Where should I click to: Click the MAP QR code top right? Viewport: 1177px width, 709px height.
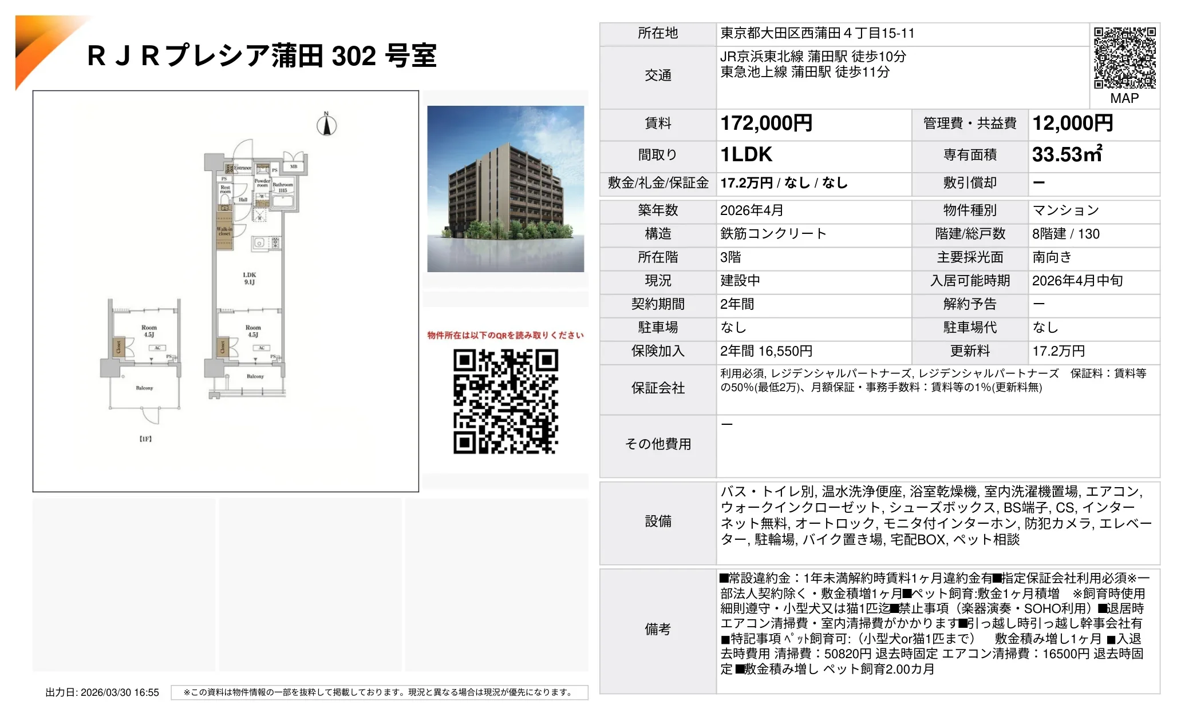click(x=1124, y=58)
